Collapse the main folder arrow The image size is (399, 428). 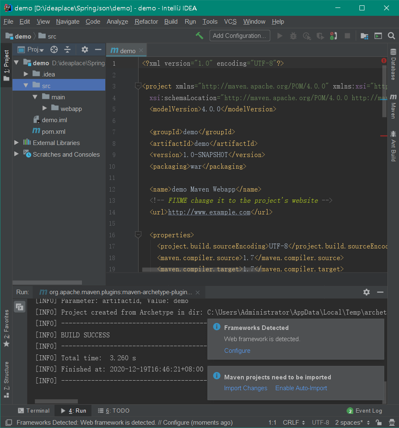(35, 97)
